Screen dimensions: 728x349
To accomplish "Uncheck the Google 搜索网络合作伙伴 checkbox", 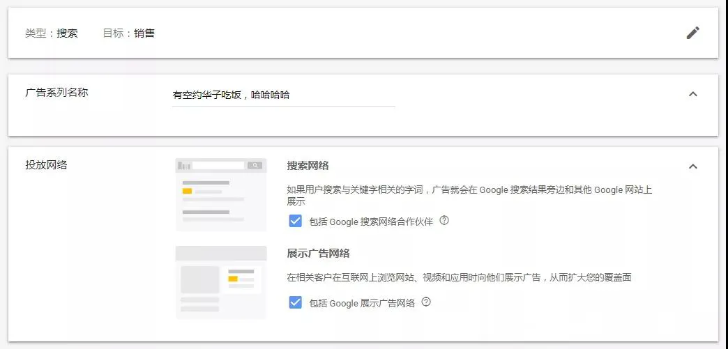I will coord(296,222).
